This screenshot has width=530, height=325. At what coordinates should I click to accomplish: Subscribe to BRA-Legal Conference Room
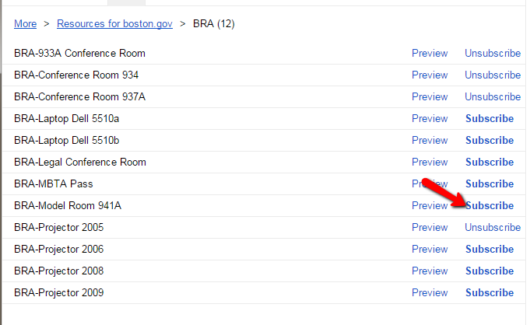click(490, 162)
